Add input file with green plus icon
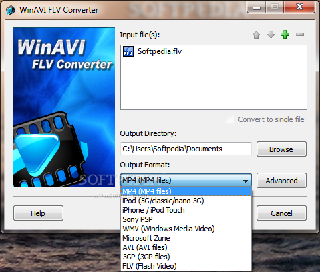Screen dimensions: 320x272 [x=285, y=35]
